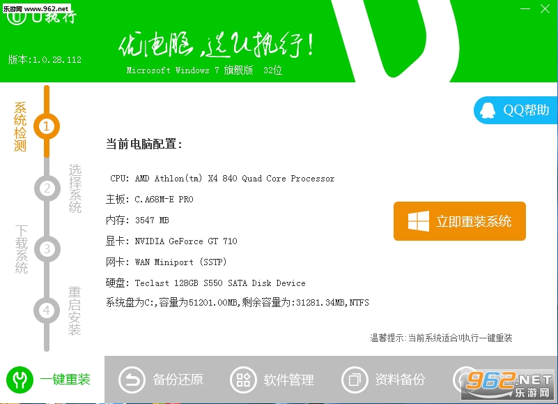Click the 显卡 NVIDIA GeForce GT 710 line

(x=171, y=241)
